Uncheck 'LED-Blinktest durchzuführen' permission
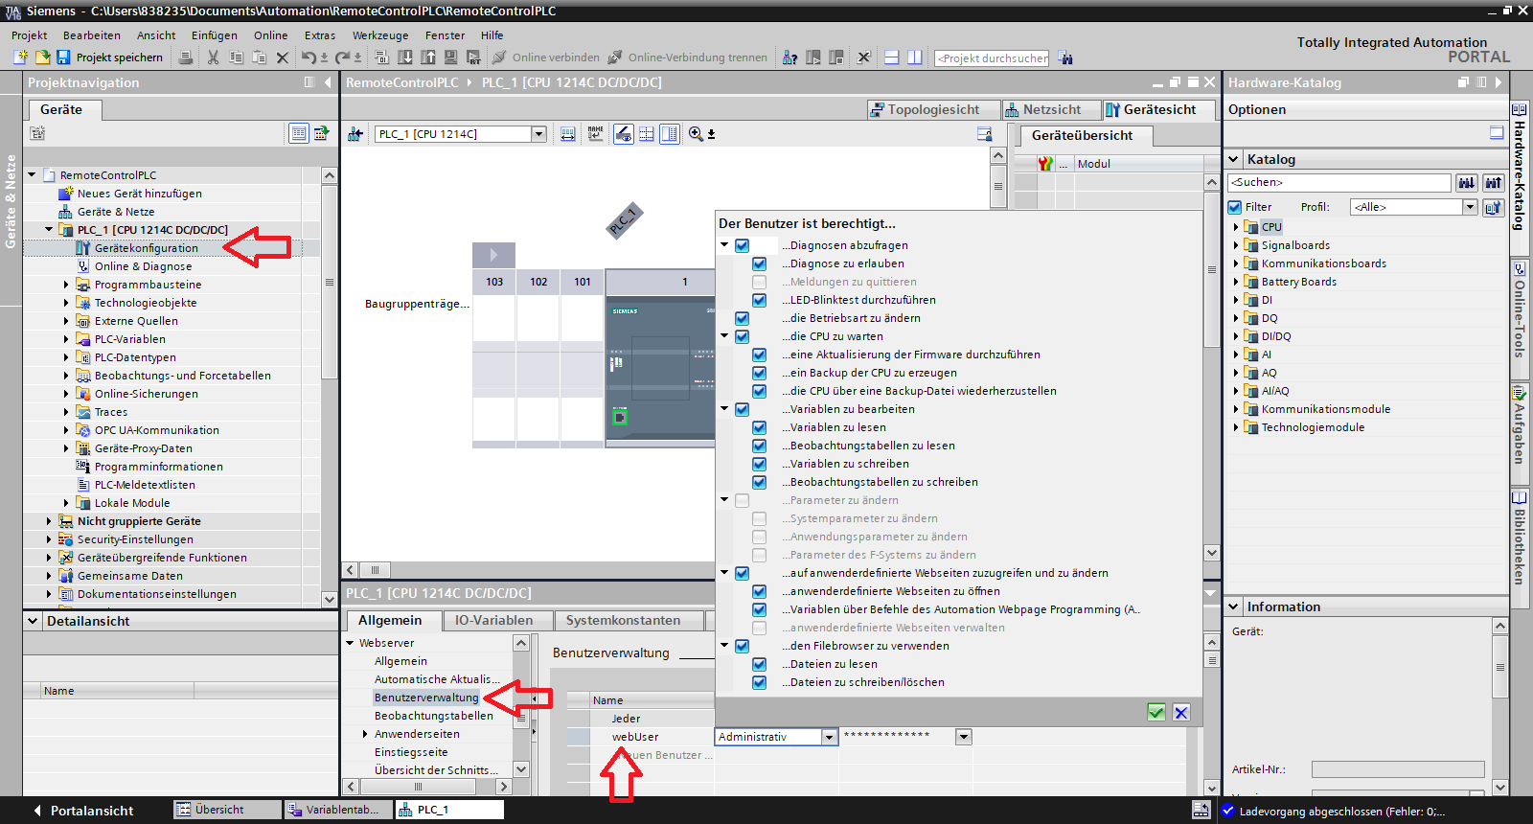 click(x=759, y=300)
